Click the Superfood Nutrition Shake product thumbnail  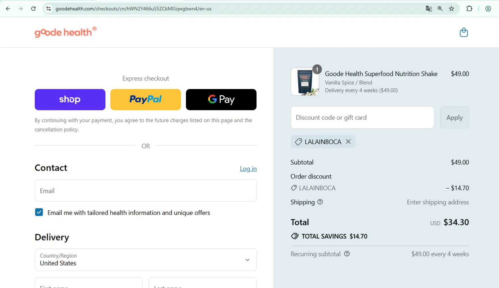pos(305,82)
